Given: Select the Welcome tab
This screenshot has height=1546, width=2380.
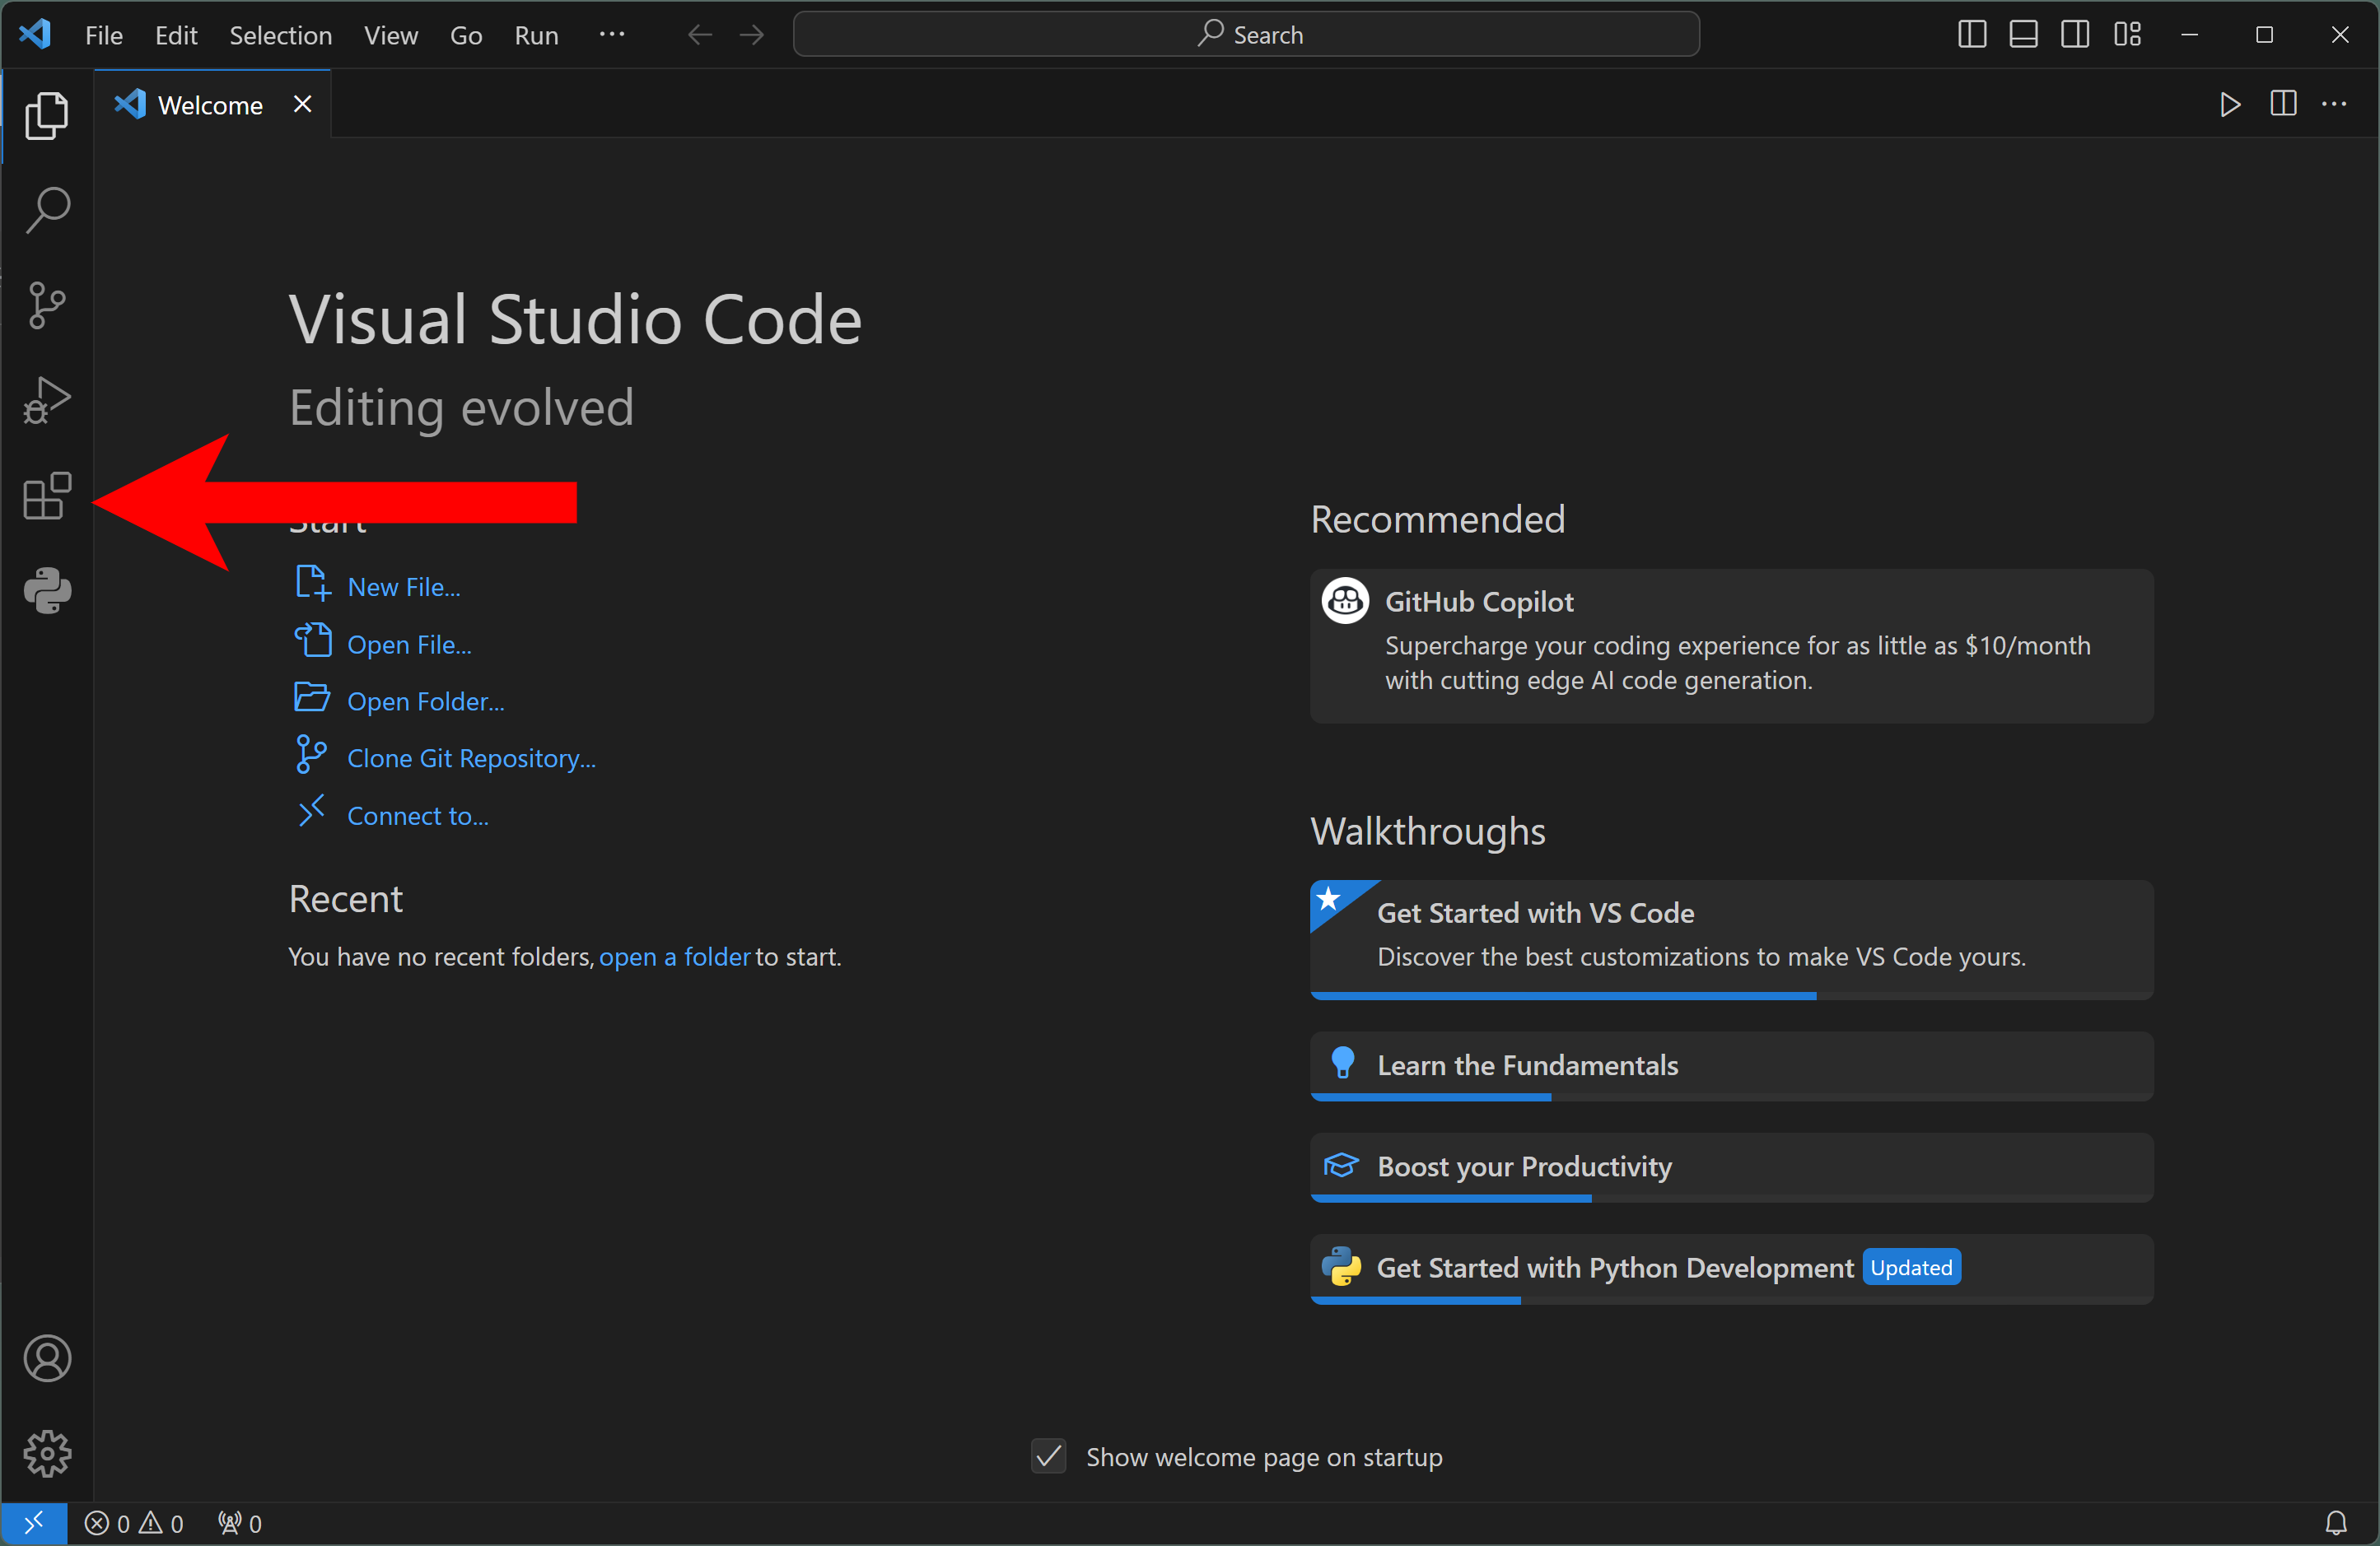Looking at the screenshot, I should pyautogui.click(x=212, y=104).
